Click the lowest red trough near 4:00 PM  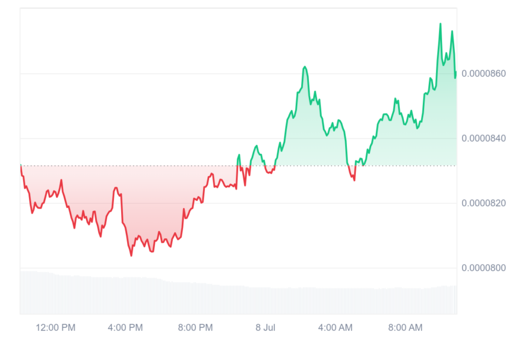(x=131, y=255)
